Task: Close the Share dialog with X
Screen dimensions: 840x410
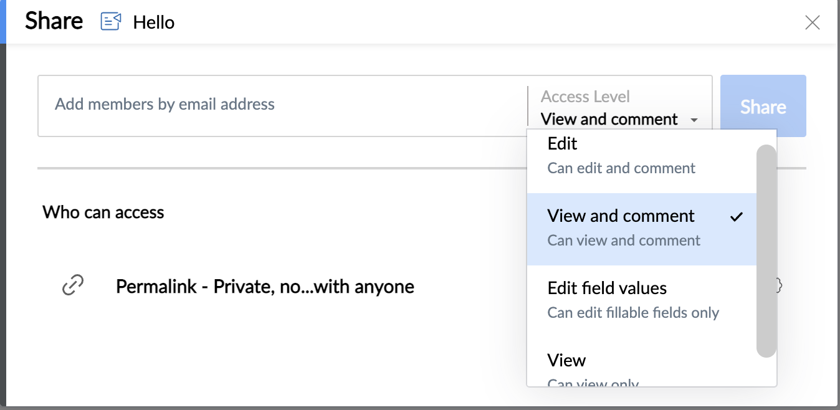Action: click(812, 23)
